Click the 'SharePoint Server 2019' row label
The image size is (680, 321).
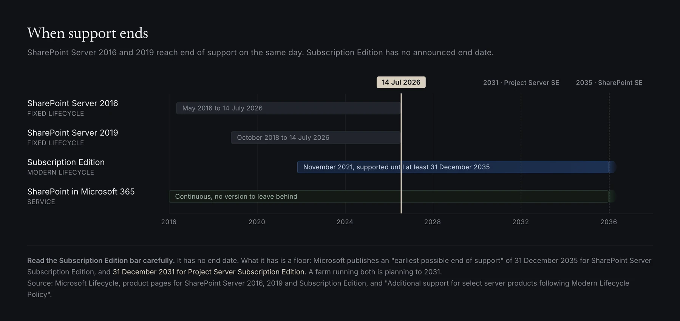(73, 133)
